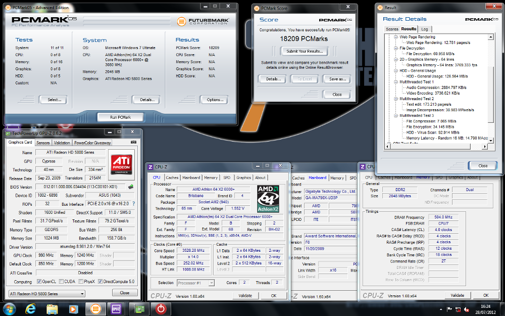Click the network tray icon
The width and height of the screenshot is (505, 316).
click(458, 309)
